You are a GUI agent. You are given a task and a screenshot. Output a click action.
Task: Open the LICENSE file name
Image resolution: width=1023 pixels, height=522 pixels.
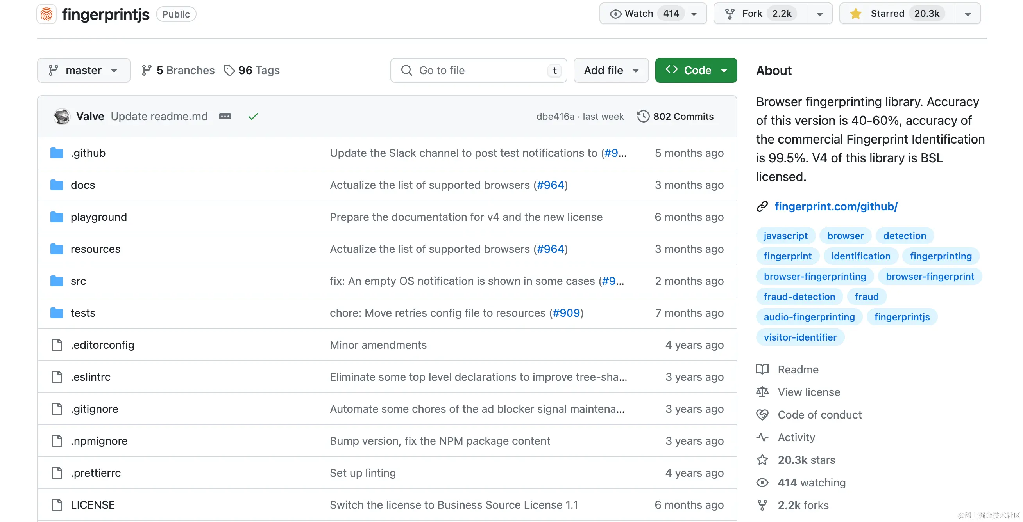point(93,505)
